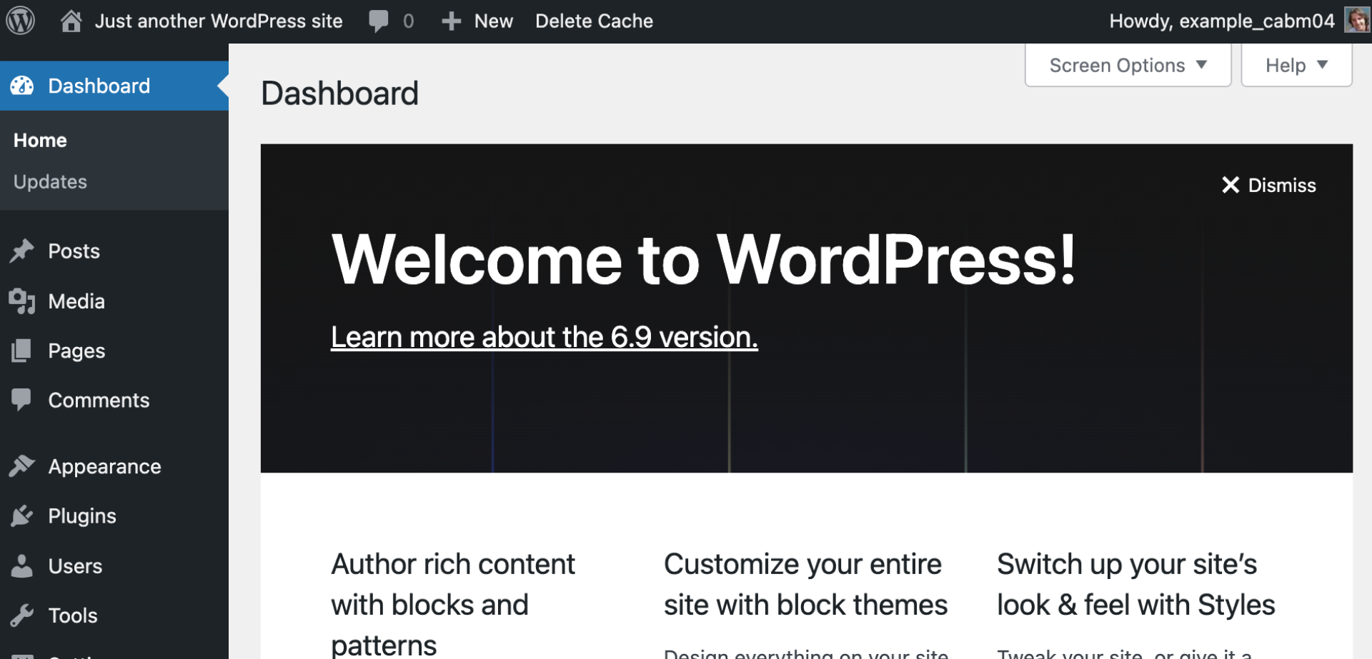Open the Updates submenu item
1372x659 pixels.
tap(50, 182)
